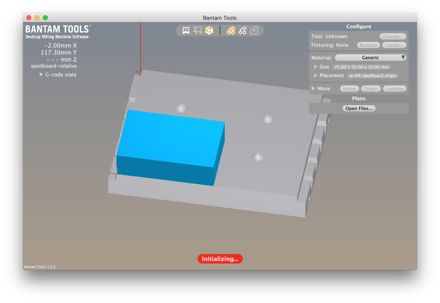Expand the Move section
Viewport: 440px width, 303px height.
(314, 88)
